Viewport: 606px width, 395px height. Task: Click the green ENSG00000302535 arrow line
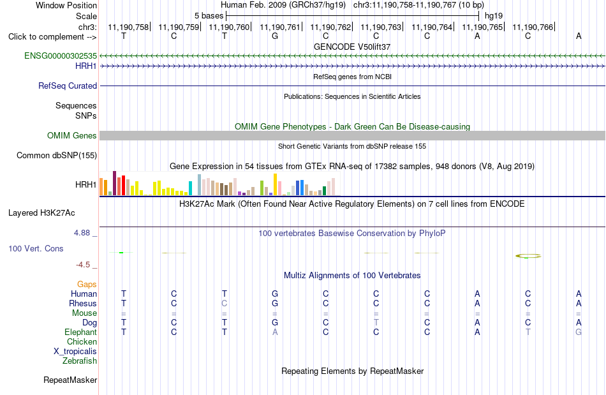click(352, 56)
